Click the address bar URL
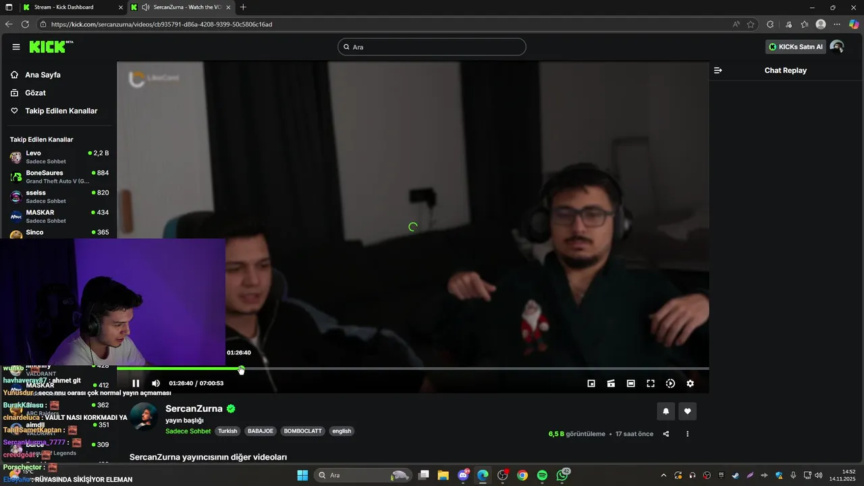Screen dimensions: 864x486 click(x=161, y=24)
